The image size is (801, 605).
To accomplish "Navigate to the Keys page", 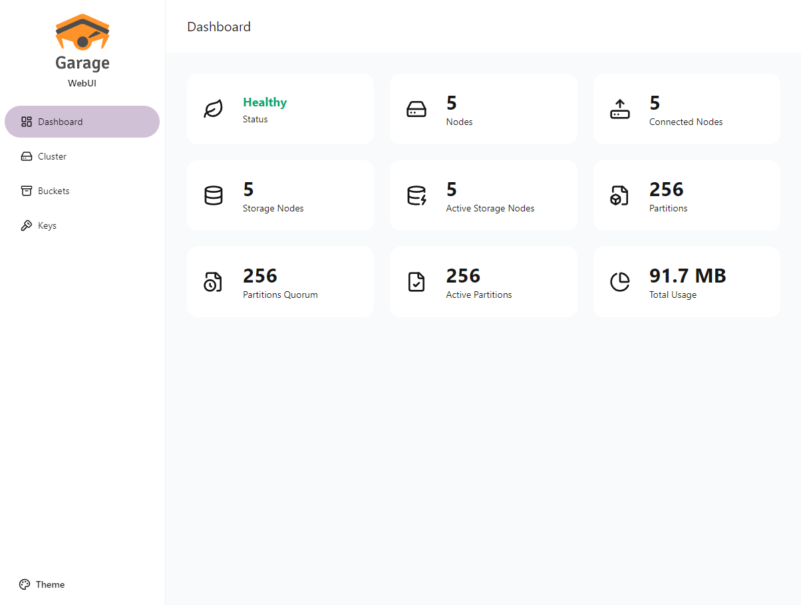I will coord(47,225).
